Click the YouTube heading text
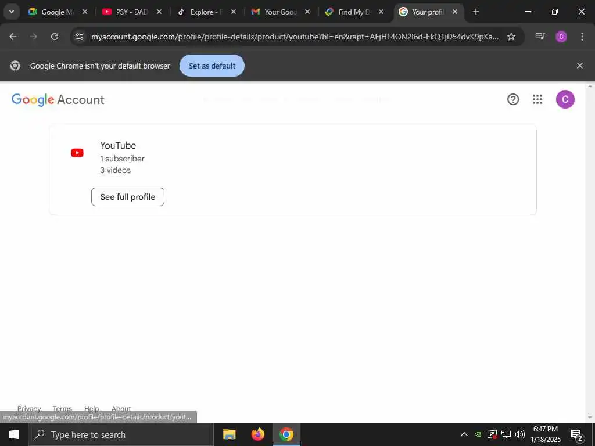 (118, 145)
